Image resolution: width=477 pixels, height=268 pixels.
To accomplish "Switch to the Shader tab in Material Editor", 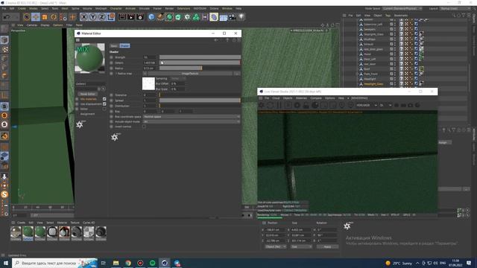I will point(124,45).
